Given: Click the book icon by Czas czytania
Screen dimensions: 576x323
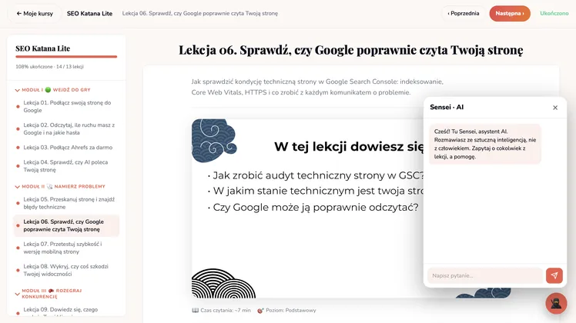Looking at the screenshot, I should tap(195, 311).
